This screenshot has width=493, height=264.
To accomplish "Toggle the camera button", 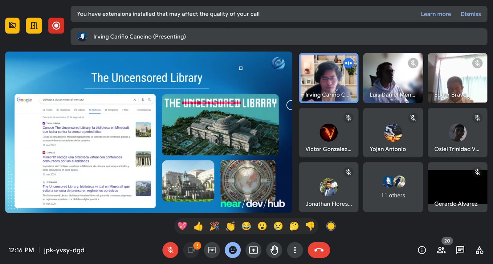I will click(191, 250).
